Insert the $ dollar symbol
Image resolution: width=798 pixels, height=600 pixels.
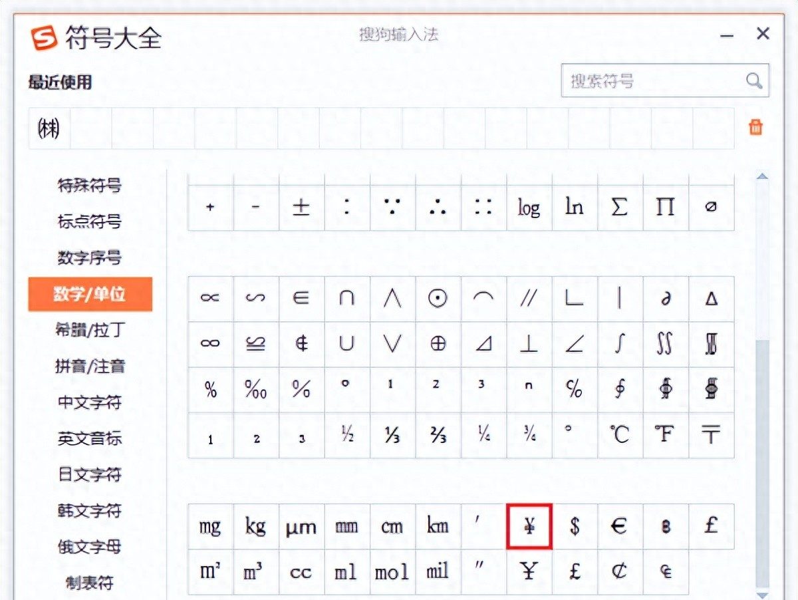click(x=574, y=526)
